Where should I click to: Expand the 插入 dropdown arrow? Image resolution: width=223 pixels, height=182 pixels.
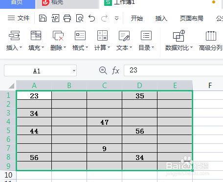pyautogui.click(x=21, y=47)
